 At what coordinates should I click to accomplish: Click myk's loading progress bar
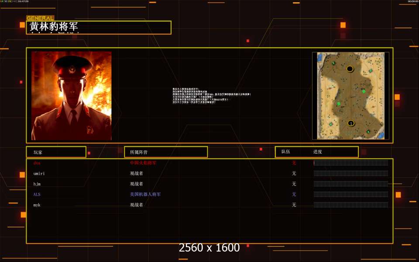351,205
